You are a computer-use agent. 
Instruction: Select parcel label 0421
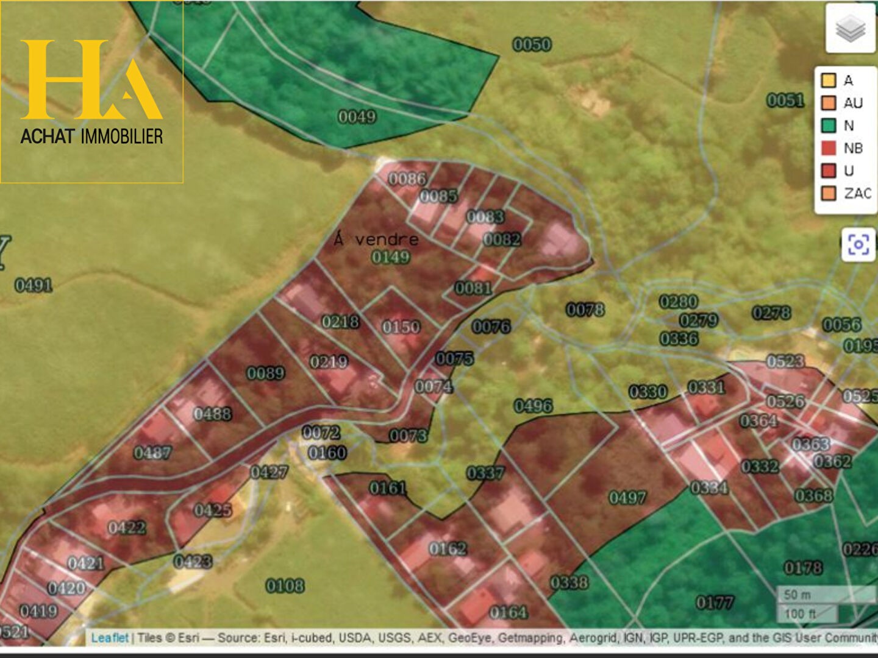(86, 563)
